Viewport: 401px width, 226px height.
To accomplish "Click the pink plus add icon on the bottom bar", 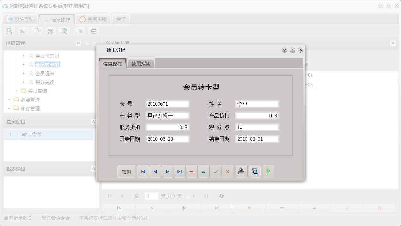I will point(249,207).
